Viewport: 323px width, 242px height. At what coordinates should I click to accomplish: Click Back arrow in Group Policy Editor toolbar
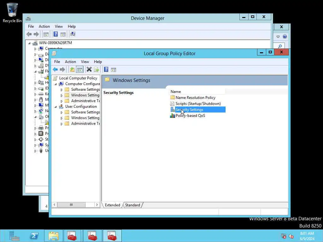pos(55,70)
